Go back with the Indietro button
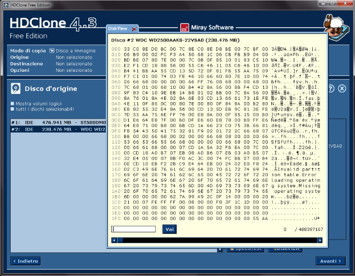The height and width of the screenshot is (276, 355). point(26,261)
